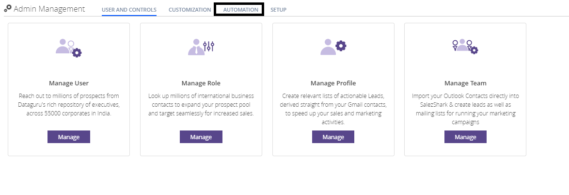This screenshot has height=195, width=569.
Task: Click the Manage Team group icon
Action: coord(464,46)
